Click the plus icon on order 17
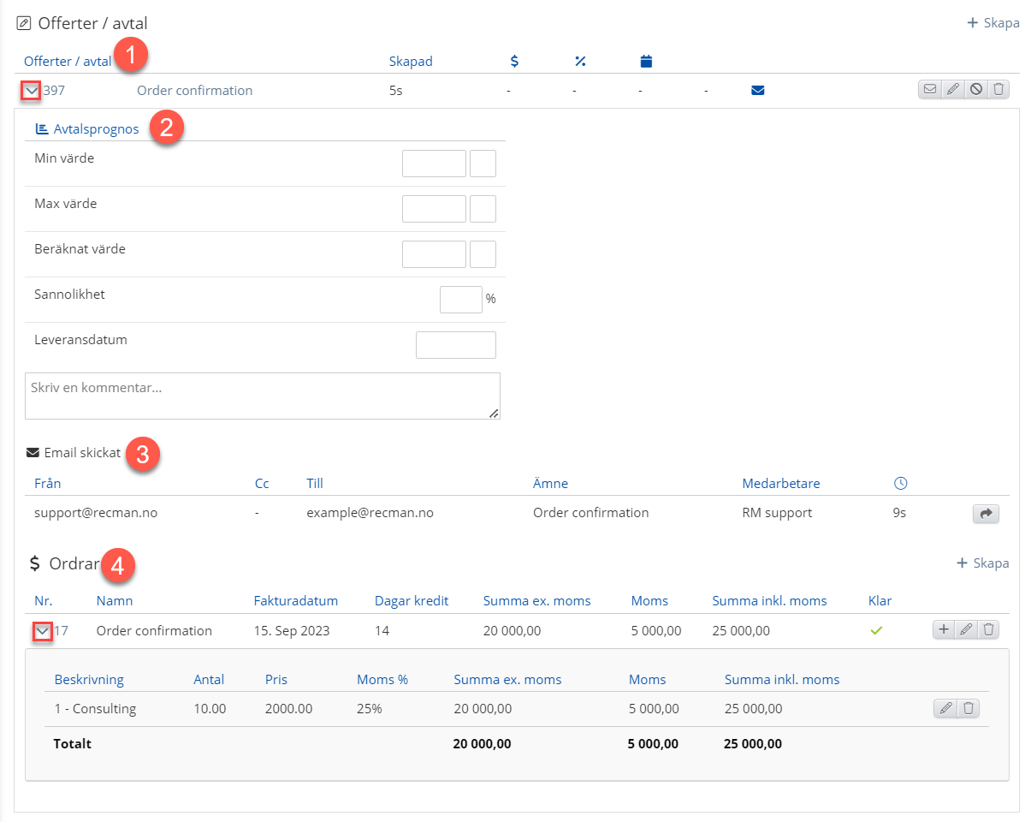The image size is (1031, 822). [944, 629]
